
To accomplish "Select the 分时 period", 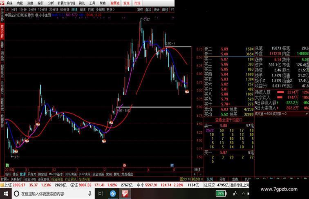I will [x=14, y=9].
